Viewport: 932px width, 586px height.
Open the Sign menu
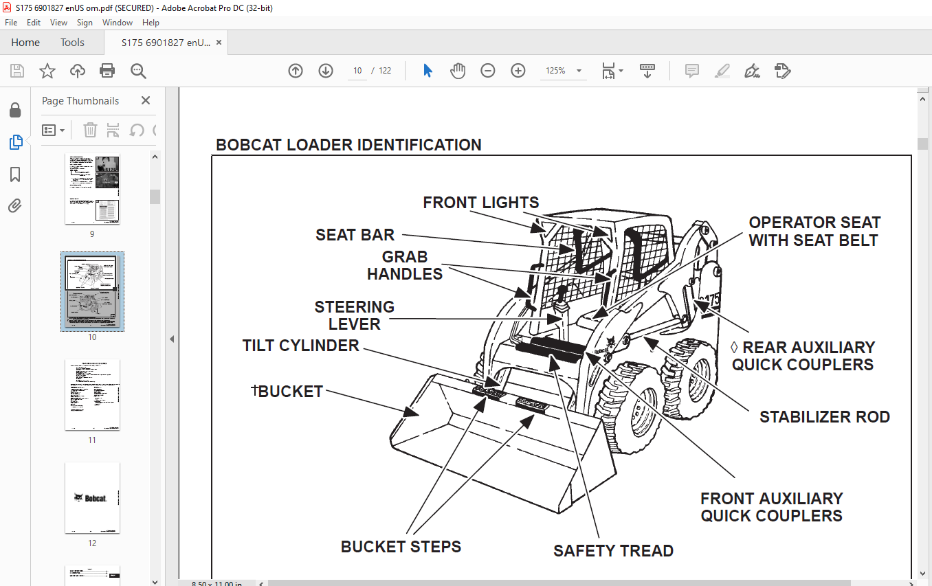click(85, 23)
